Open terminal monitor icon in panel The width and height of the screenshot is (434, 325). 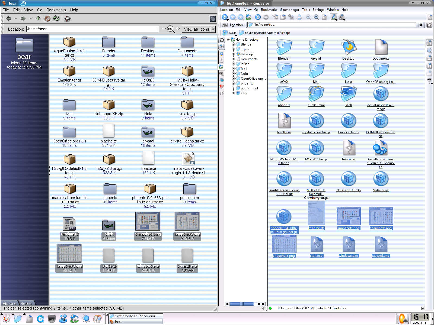(52, 319)
